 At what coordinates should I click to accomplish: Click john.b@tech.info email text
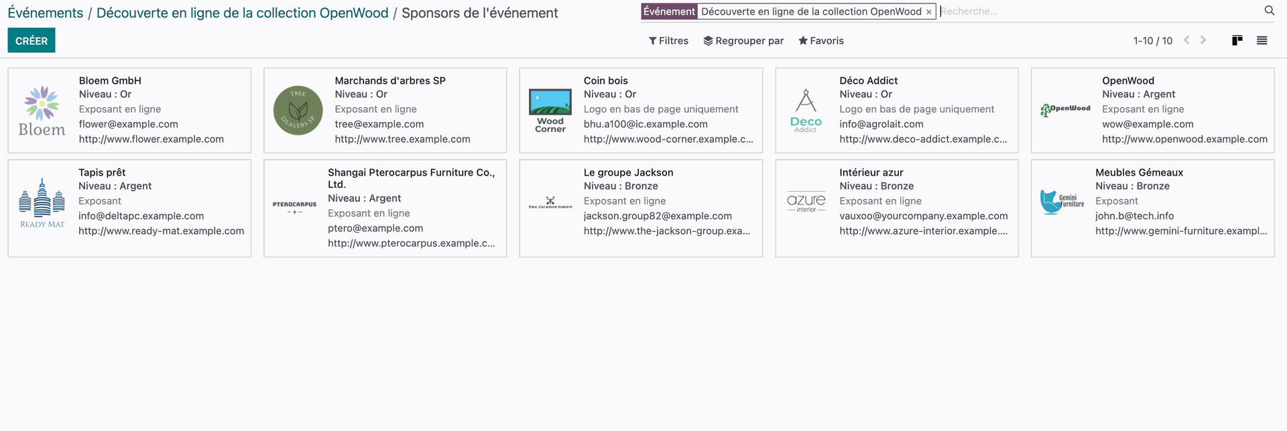[x=1135, y=216]
